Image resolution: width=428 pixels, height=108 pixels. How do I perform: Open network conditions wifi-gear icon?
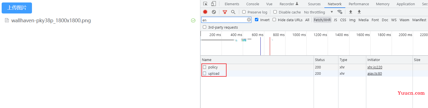(340, 12)
